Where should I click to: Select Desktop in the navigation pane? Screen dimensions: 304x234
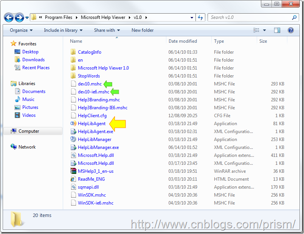[x=31, y=52]
